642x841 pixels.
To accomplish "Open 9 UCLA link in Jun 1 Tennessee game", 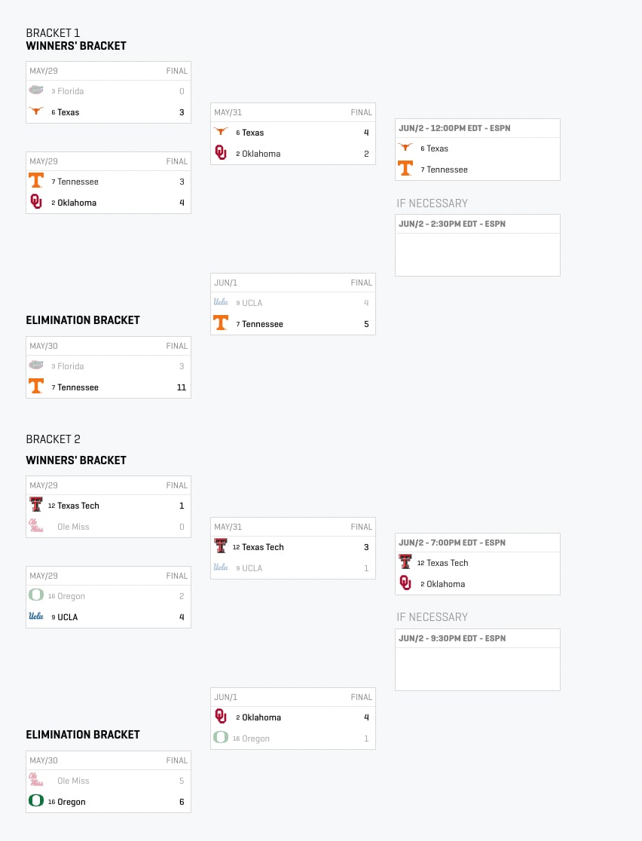I will coord(249,303).
